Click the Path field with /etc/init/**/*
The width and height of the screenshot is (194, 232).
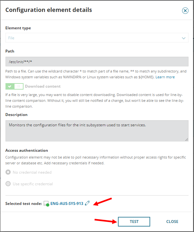[97, 62]
